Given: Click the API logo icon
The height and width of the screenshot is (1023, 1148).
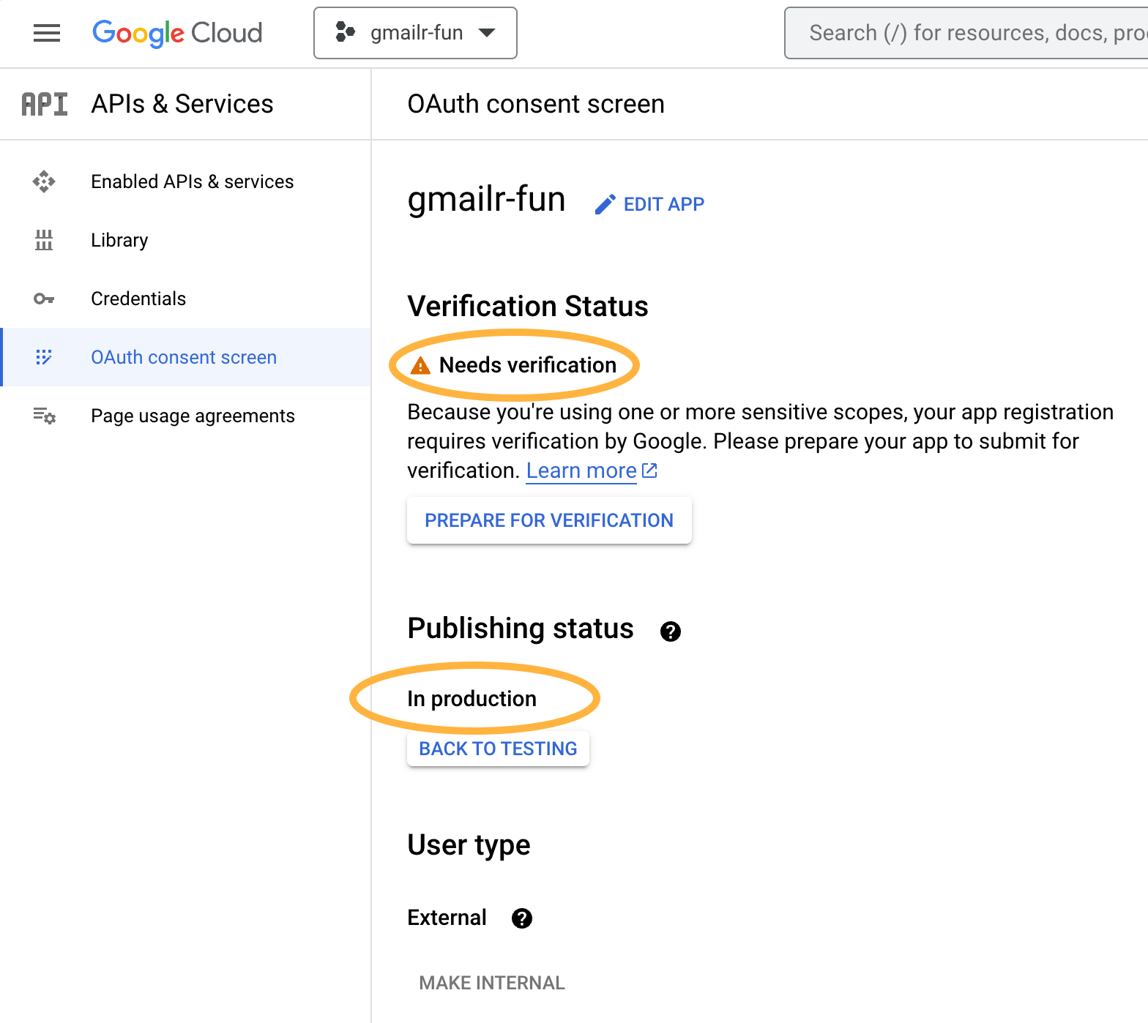Looking at the screenshot, I should click(x=45, y=104).
